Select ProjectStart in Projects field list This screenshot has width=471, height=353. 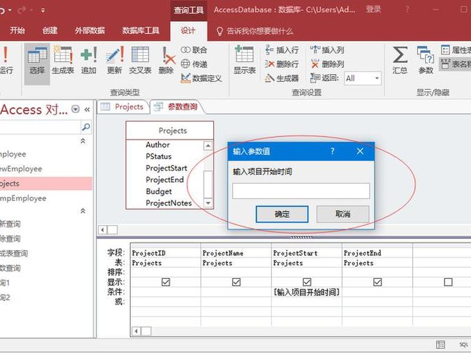[x=167, y=168]
